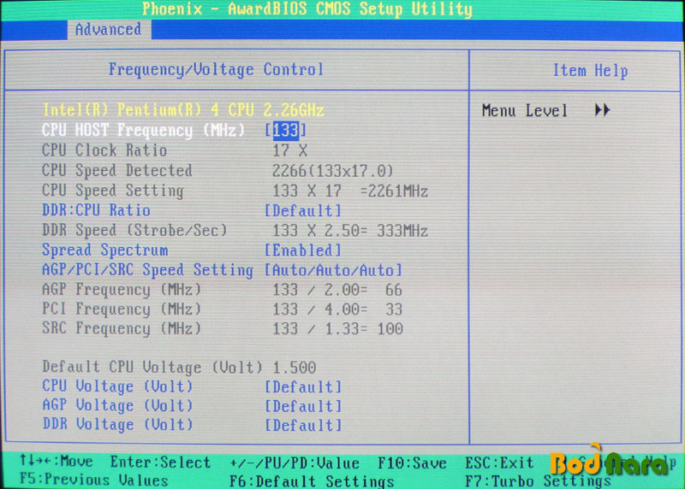Click the Intel Pentium 4 CPU 2.26GHz line
685x489 pixels.
[x=183, y=110]
